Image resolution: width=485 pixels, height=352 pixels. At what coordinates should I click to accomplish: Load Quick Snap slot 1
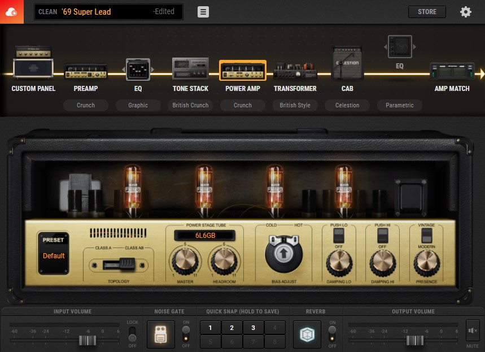click(211, 328)
